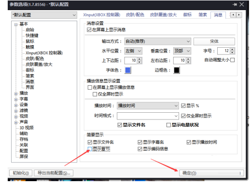The image size is (251, 185).
Task: Decrease the 字号 value with down arrow
Action: pyautogui.click(x=232, y=53)
